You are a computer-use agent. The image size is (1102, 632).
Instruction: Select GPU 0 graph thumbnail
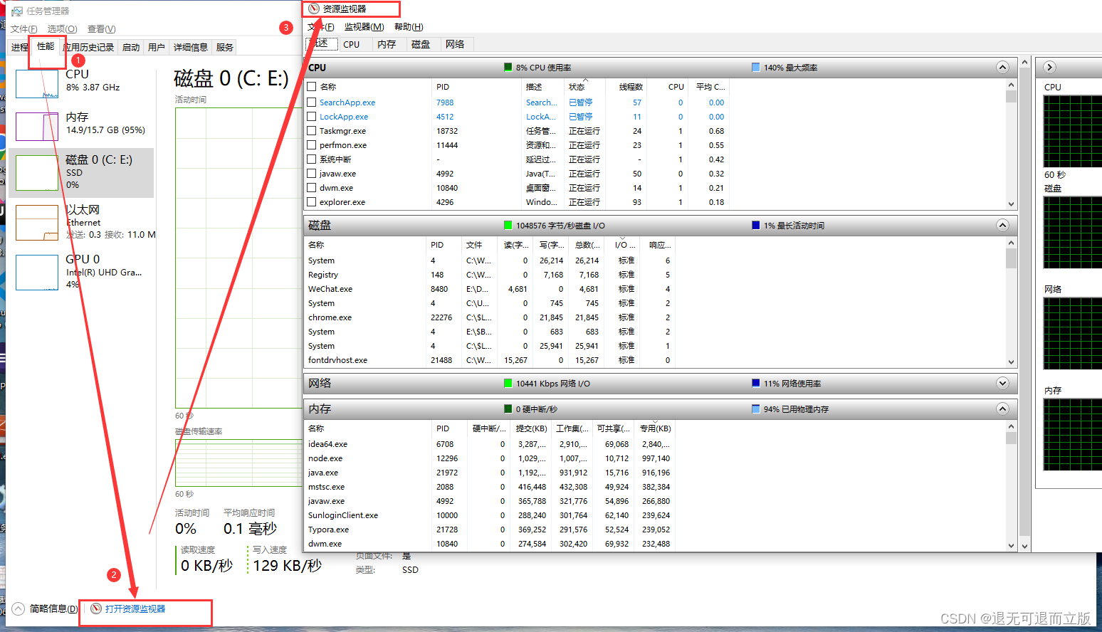point(37,273)
